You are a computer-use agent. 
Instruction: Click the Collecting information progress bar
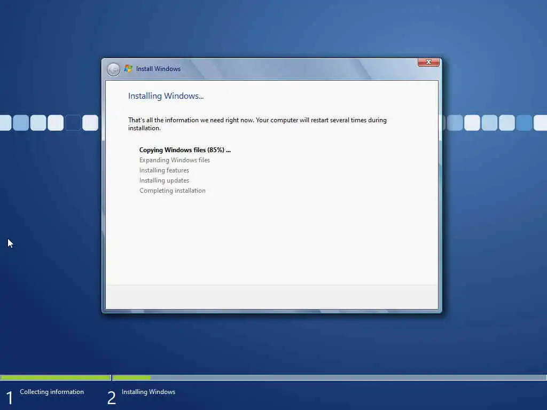point(56,377)
